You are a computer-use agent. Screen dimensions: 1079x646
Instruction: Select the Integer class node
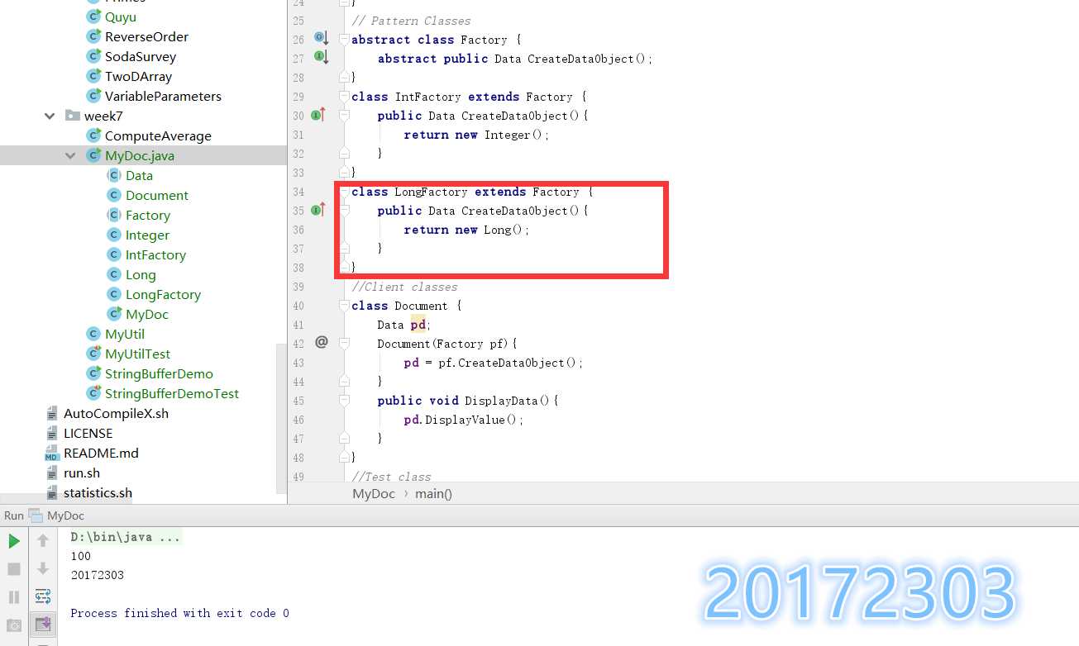147,235
